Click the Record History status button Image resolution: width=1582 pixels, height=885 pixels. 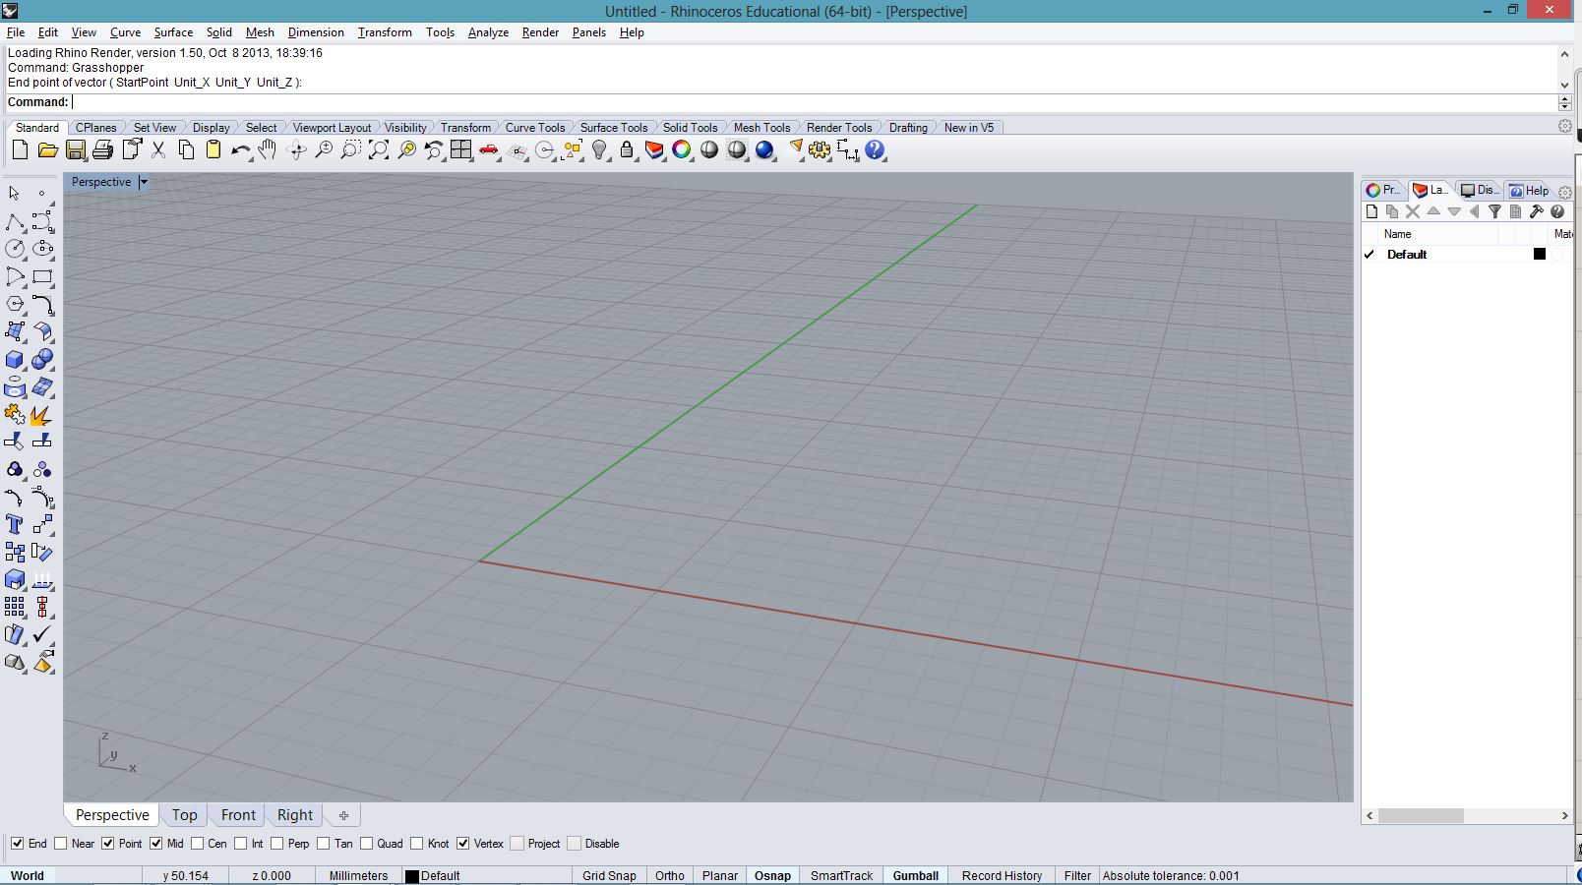[1001, 875]
